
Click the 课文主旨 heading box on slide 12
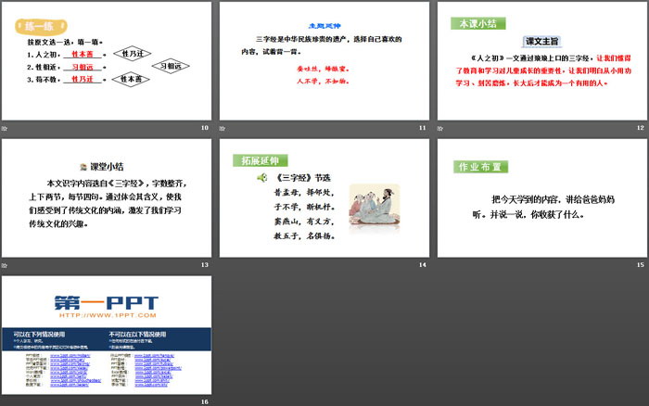click(541, 42)
